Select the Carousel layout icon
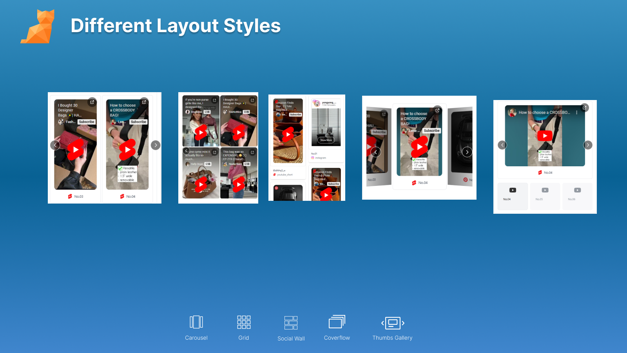Image resolution: width=627 pixels, height=353 pixels. click(196, 322)
